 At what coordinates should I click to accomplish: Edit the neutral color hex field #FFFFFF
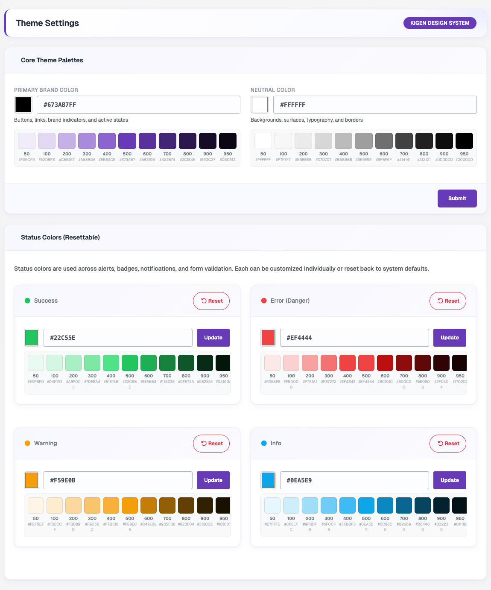pos(375,105)
